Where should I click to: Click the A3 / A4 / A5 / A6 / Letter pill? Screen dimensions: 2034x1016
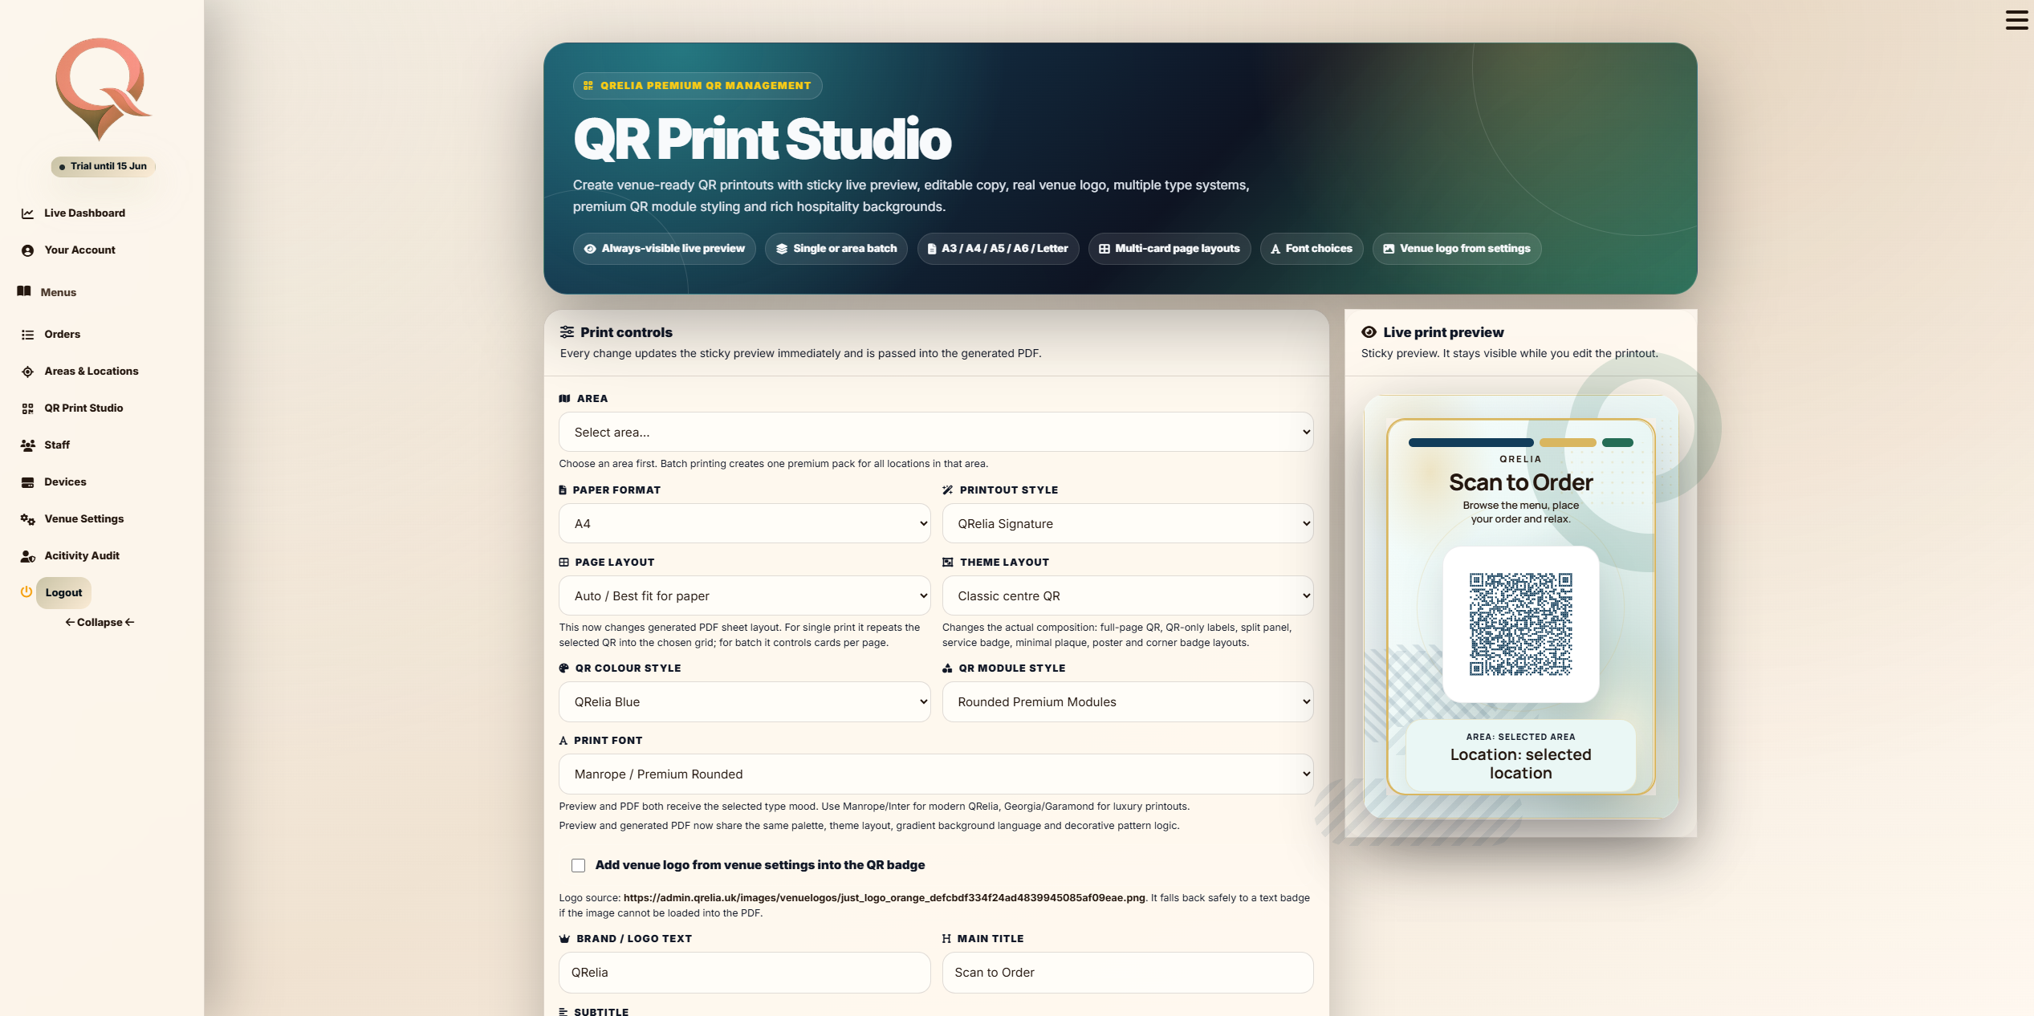(x=998, y=249)
